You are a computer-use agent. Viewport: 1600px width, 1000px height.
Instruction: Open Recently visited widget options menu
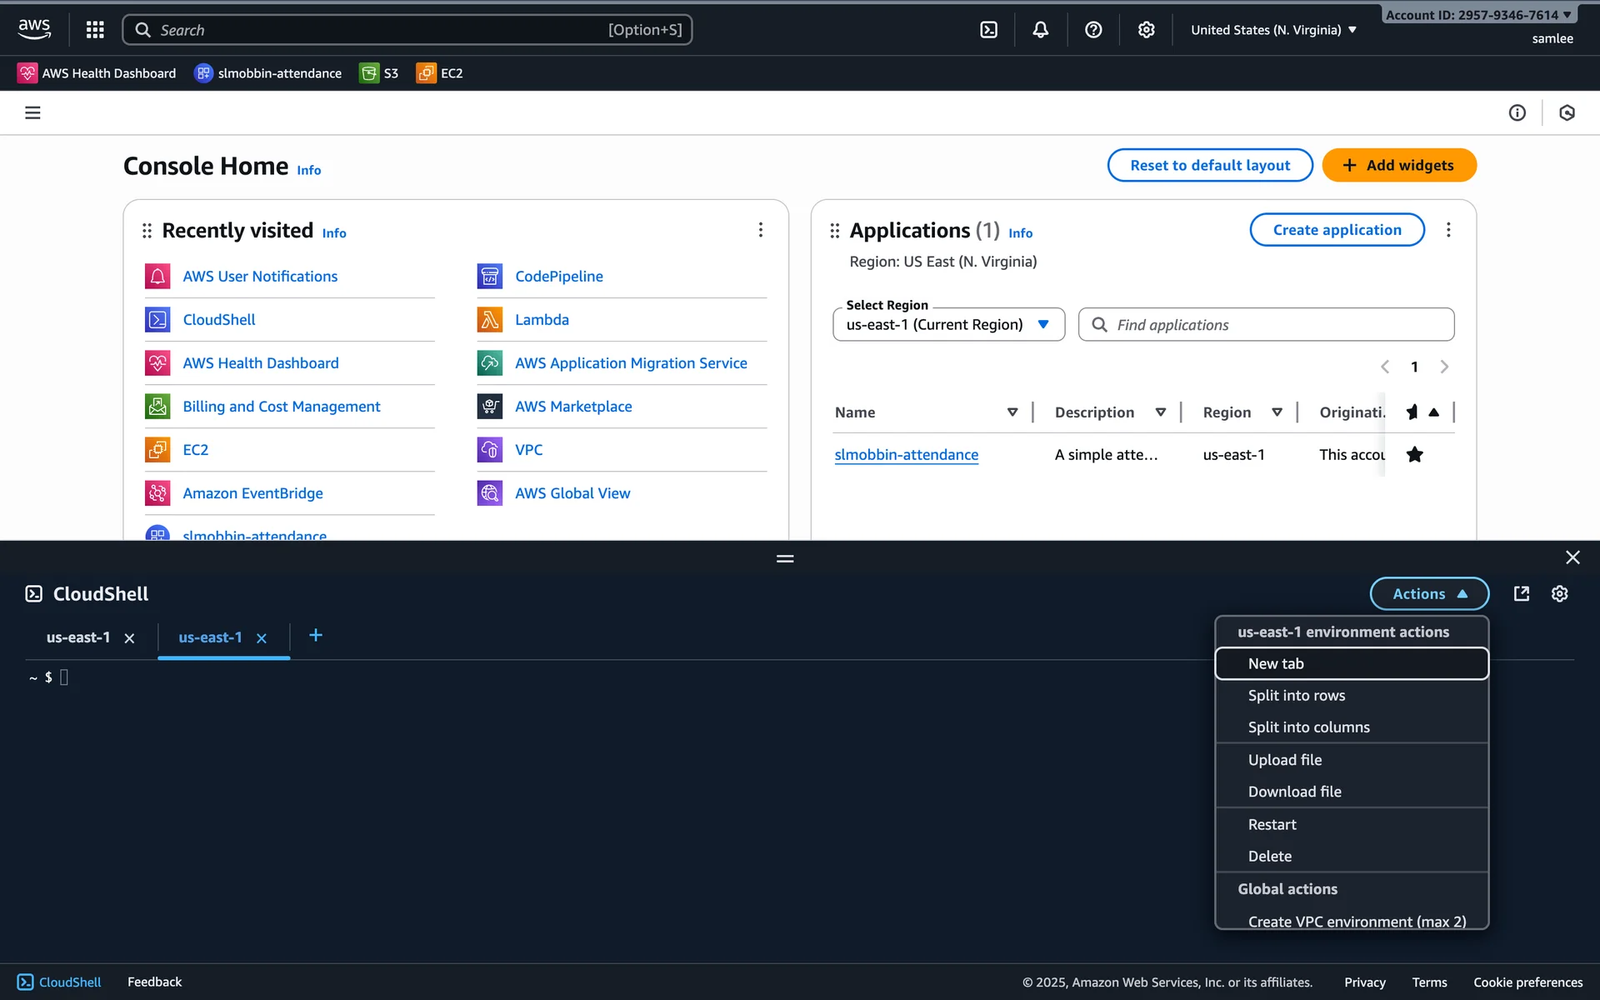click(760, 230)
